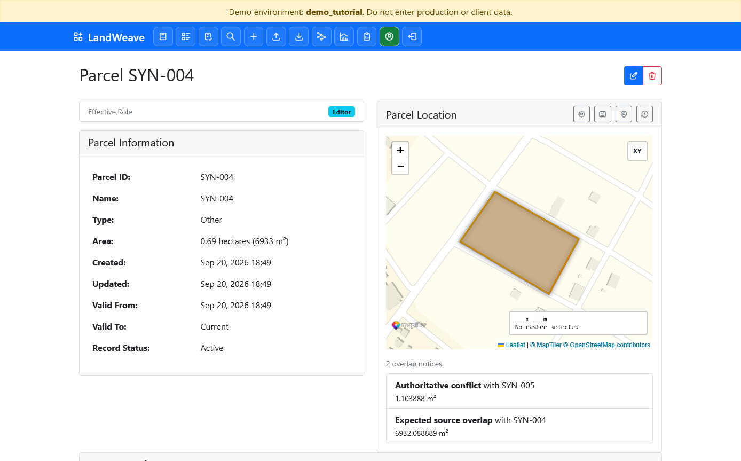
Task: Click the Parcel SYN-004 page heading
Action: 137,75
